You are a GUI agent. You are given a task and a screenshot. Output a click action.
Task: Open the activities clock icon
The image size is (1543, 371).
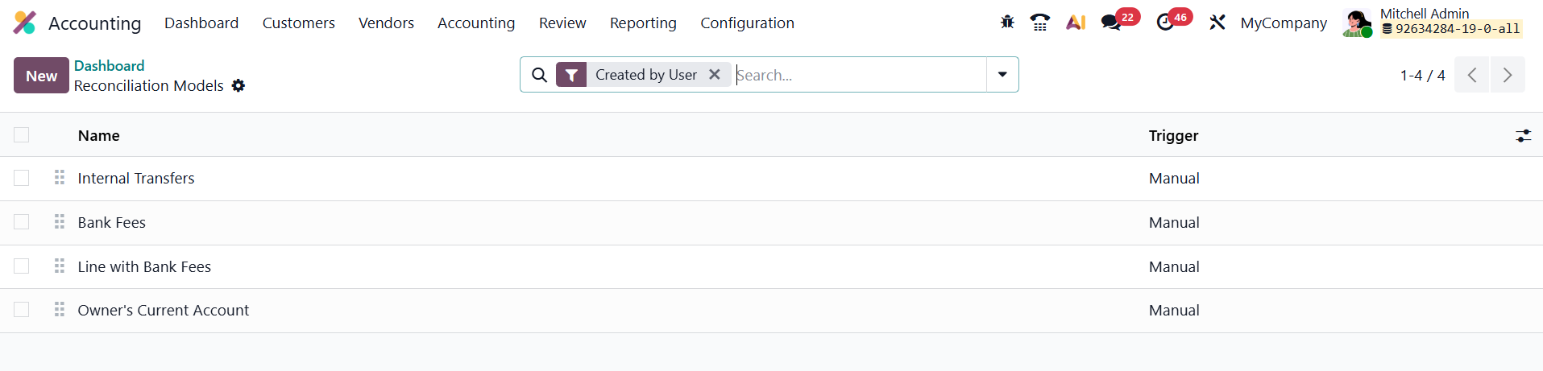pos(1165,23)
